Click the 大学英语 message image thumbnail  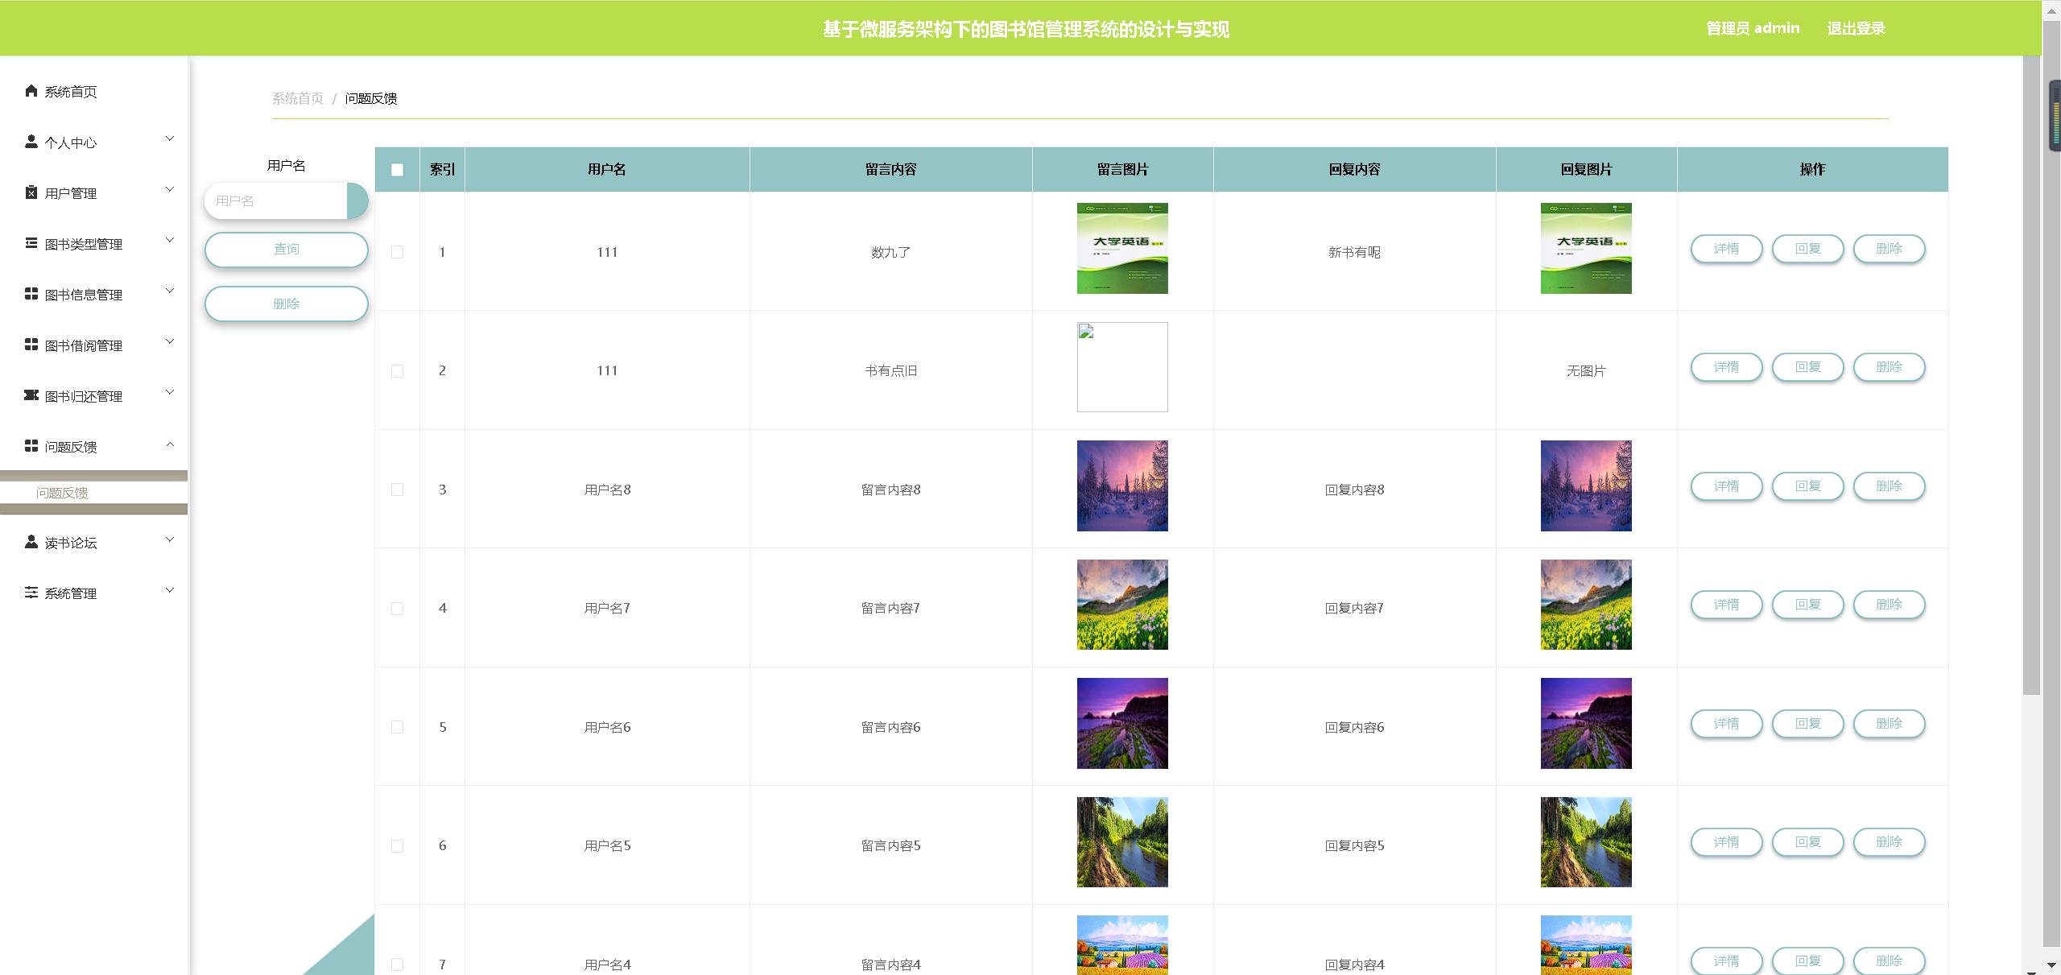(x=1121, y=248)
